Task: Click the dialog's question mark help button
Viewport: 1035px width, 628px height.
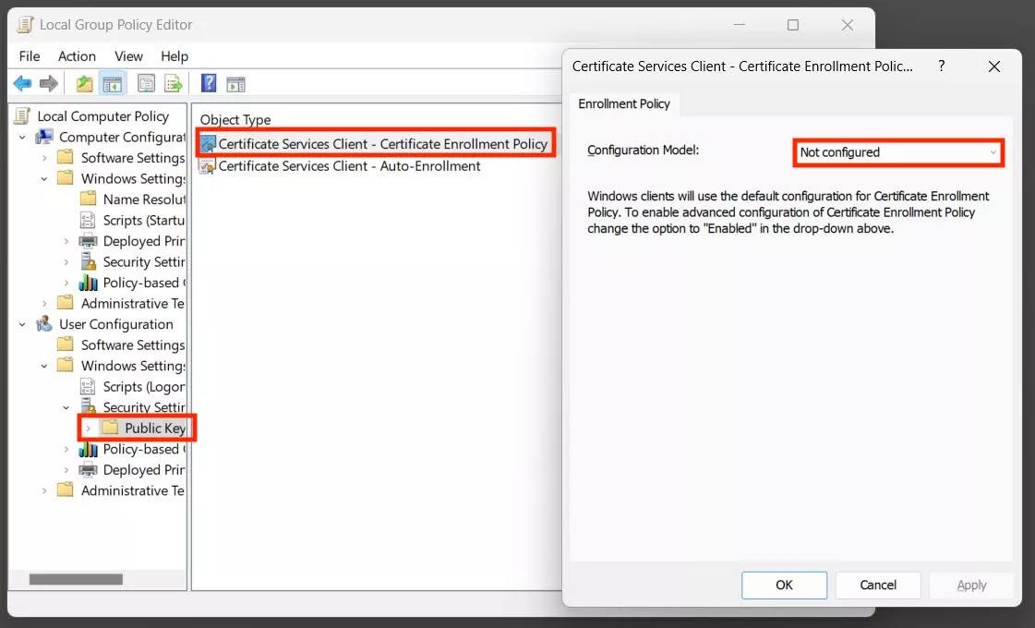Action: 941,66
